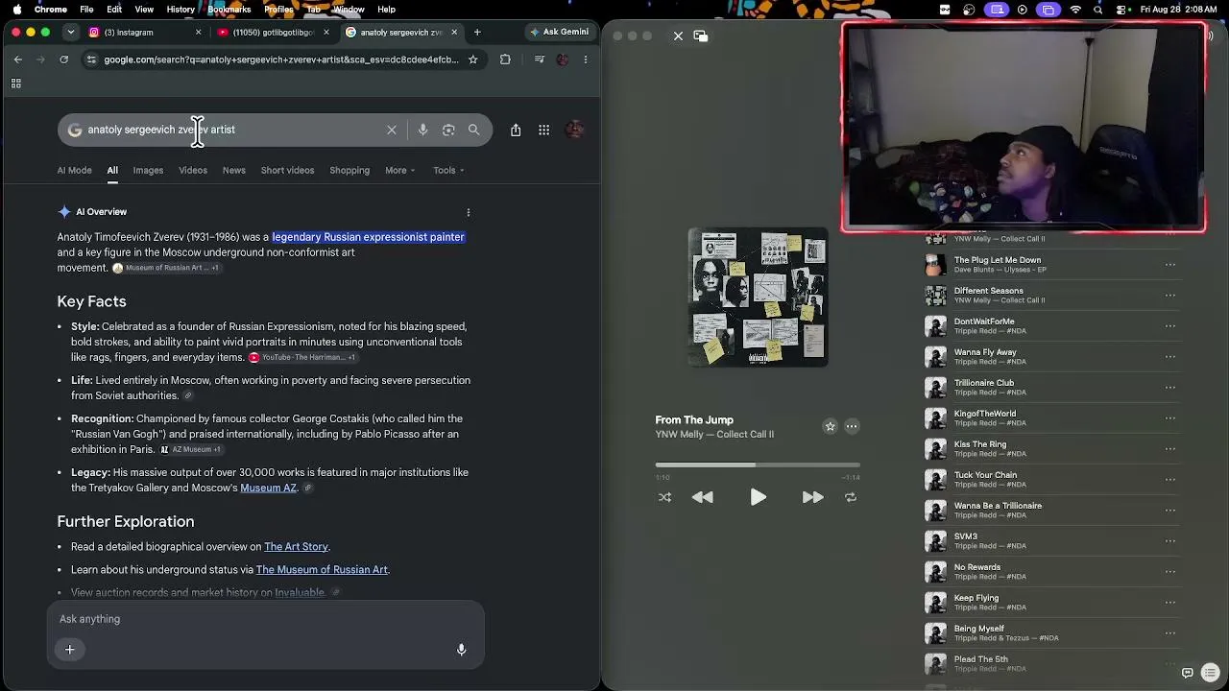The height and width of the screenshot is (691, 1229).
Task: Open Google Lens image search
Action: point(448,130)
